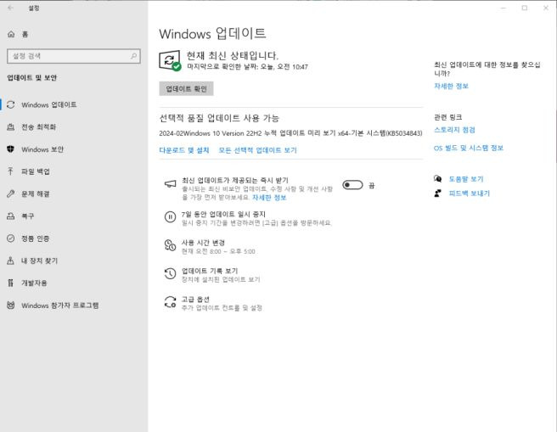Select the 파일 백업 upload arrow icon
557x432 pixels.
[11, 171]
